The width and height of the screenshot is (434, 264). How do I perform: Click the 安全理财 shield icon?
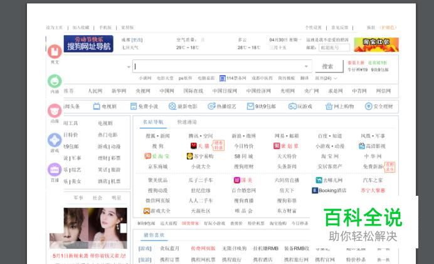pyautogui.click(x=368, y=106)
